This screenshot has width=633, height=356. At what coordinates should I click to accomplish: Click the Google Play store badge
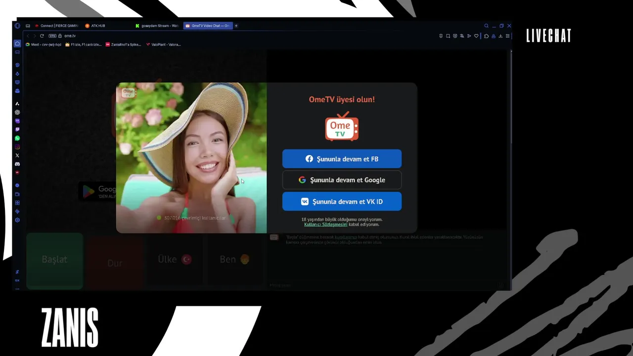click(x=97, y=191)
